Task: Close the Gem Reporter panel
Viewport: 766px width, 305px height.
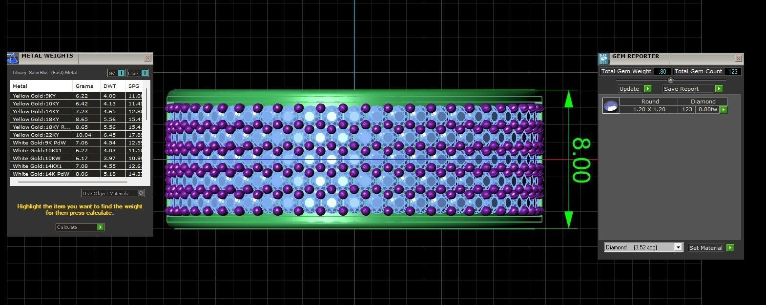Action: 739,59
